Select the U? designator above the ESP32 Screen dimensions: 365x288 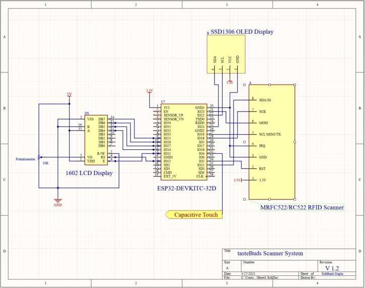coord(163,102)
